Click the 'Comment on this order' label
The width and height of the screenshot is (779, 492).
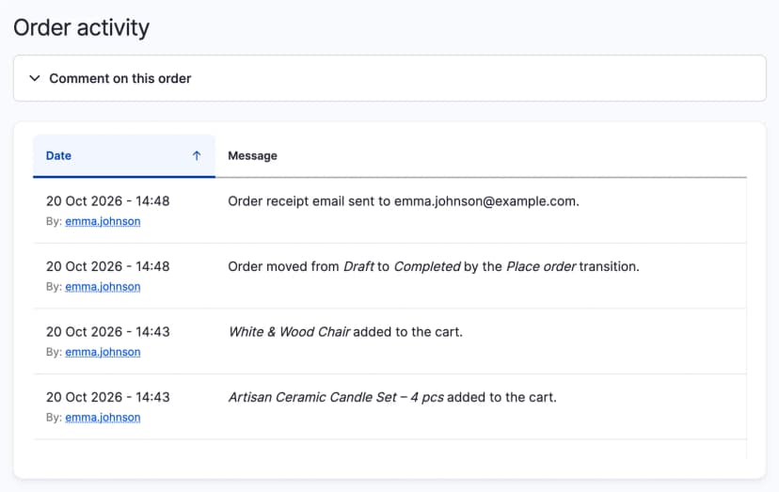click(119, 78)
